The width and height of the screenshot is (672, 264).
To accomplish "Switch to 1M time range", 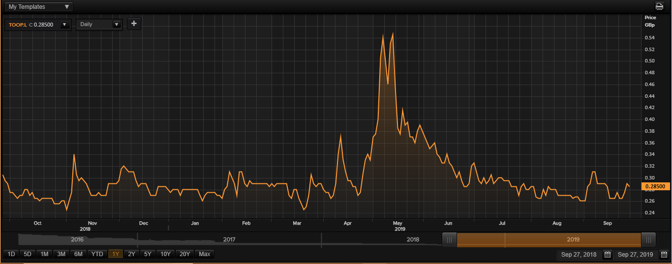I will 44,254.
